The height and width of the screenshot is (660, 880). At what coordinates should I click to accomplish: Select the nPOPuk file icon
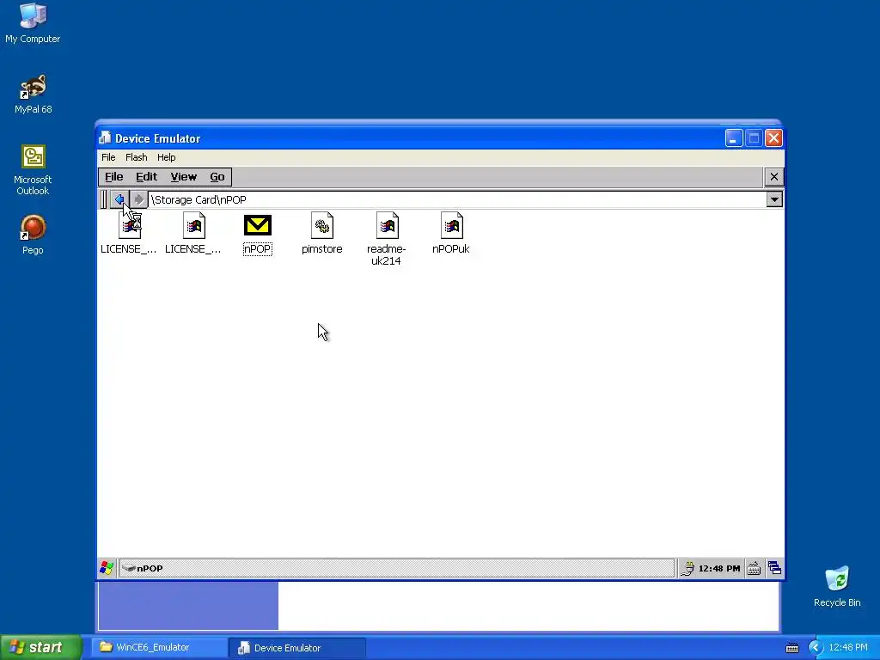[x=451, y=226]
